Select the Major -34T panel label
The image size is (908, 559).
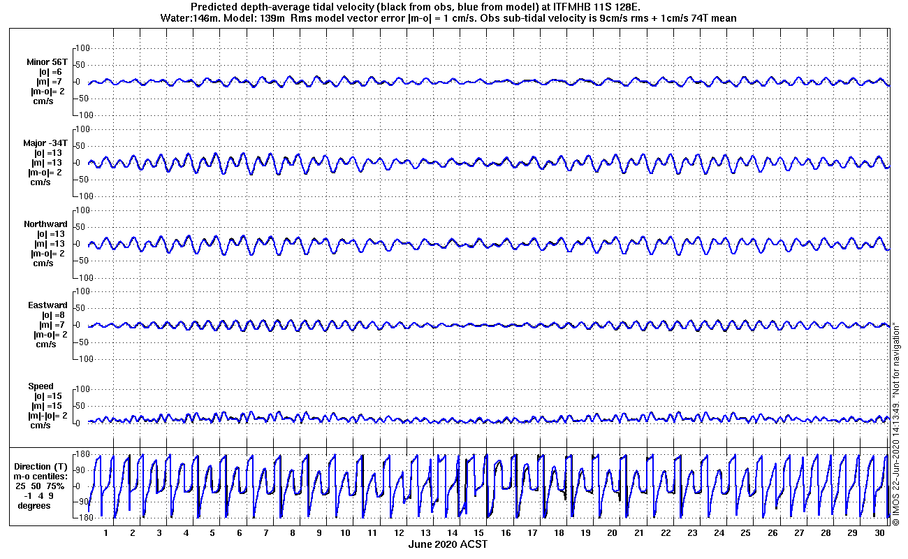(45, 143)
